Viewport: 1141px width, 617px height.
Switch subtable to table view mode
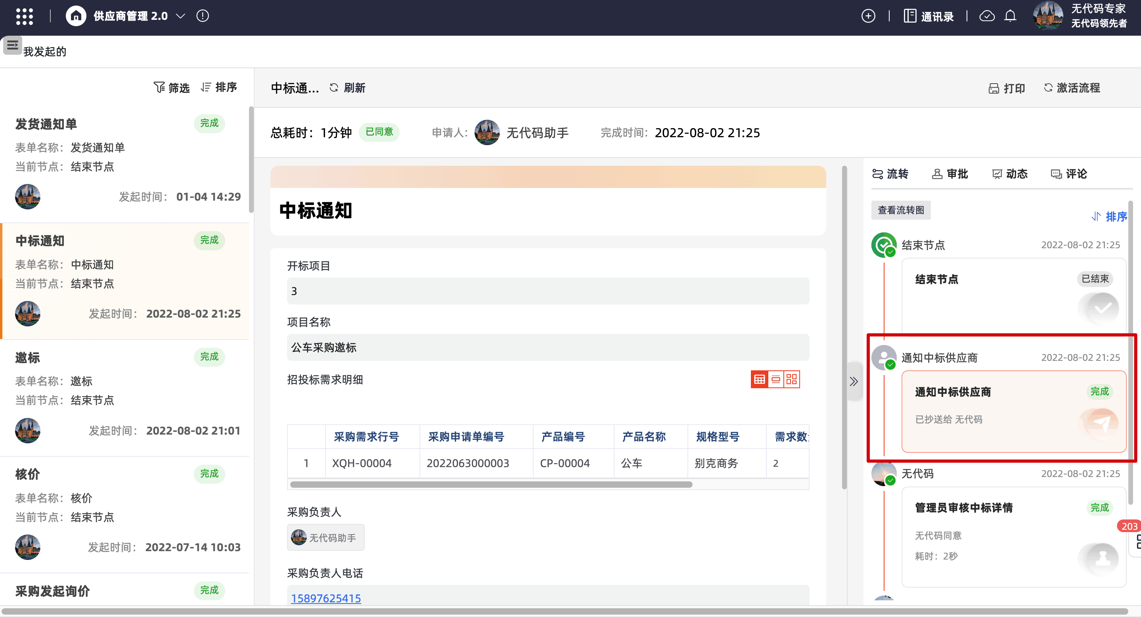[x=759, y=379]
